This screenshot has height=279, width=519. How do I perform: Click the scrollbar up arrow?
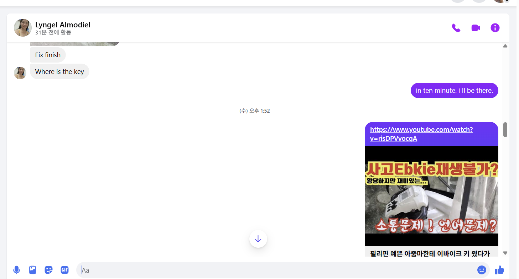point(505,46)
